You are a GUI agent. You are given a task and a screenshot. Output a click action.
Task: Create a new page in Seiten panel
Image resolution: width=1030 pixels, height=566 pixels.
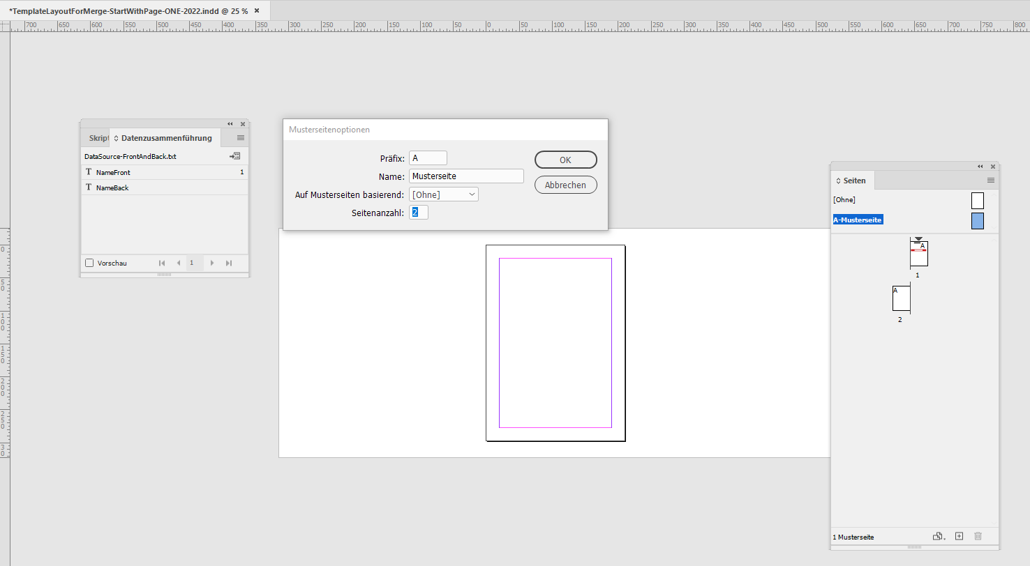click(x=959, y=536)
